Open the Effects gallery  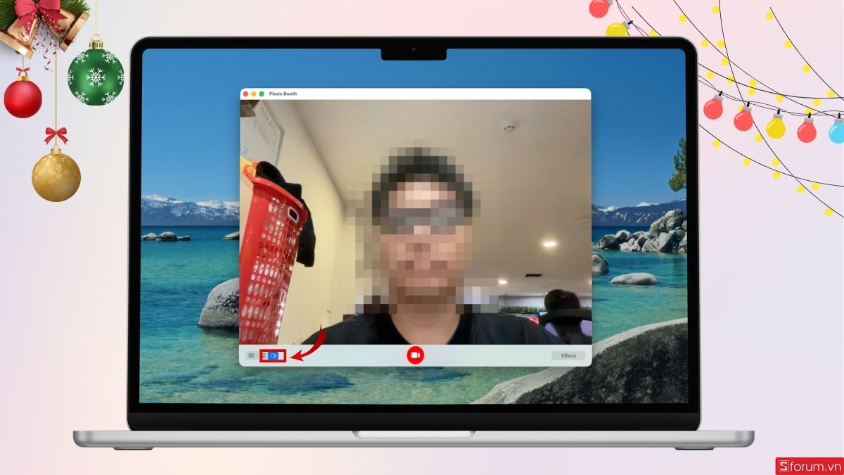click(x=569, y=355)
